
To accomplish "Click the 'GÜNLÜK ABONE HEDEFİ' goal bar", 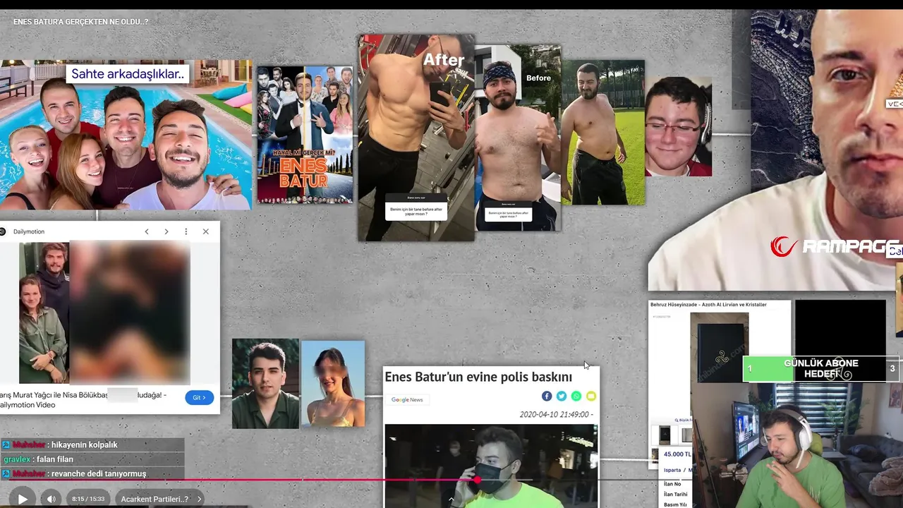I will click(821, 368).
